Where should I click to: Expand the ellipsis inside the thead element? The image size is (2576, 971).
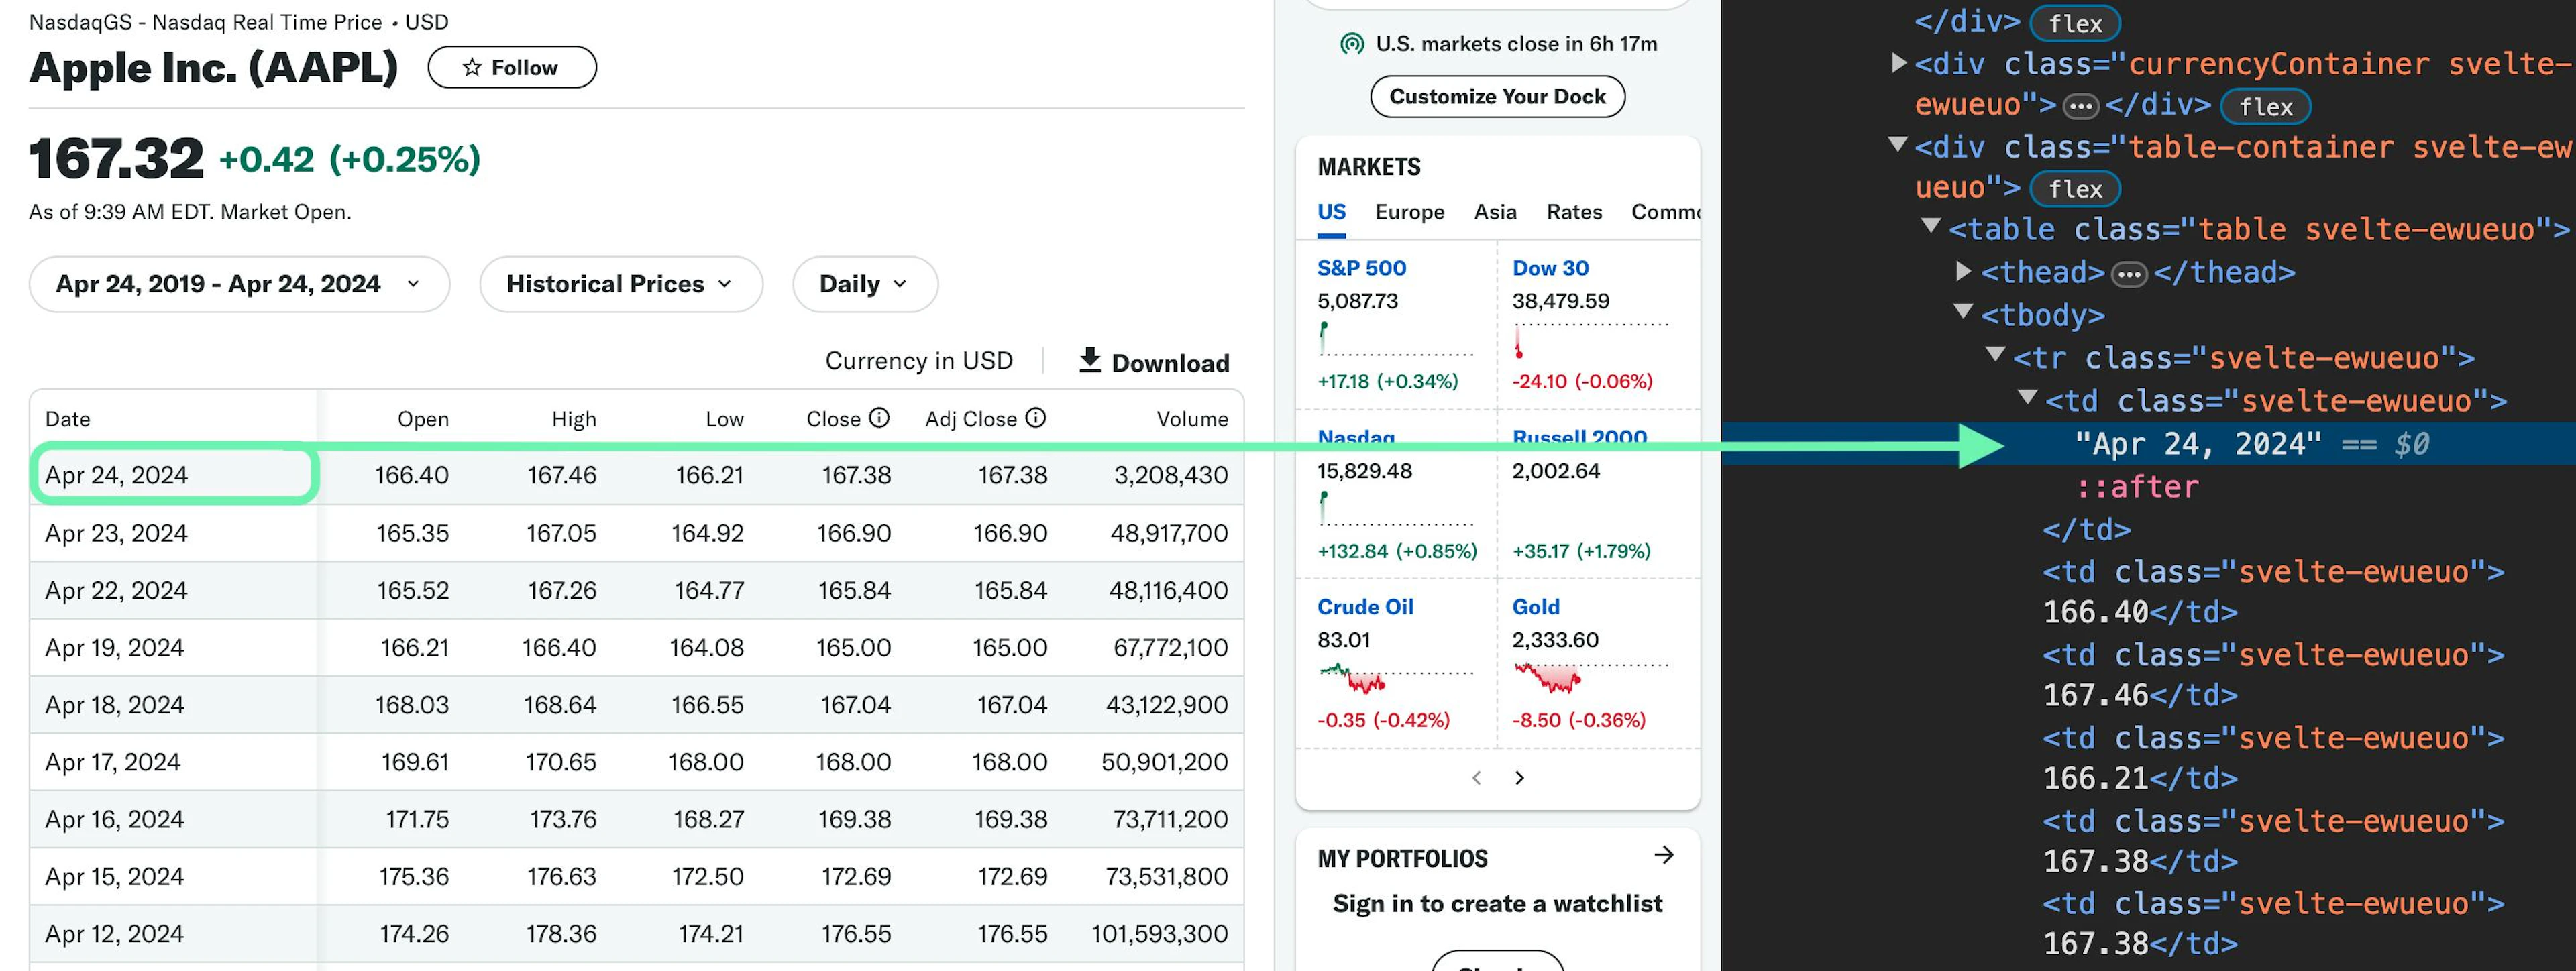pyautogui.click(x=2129, y=273)
